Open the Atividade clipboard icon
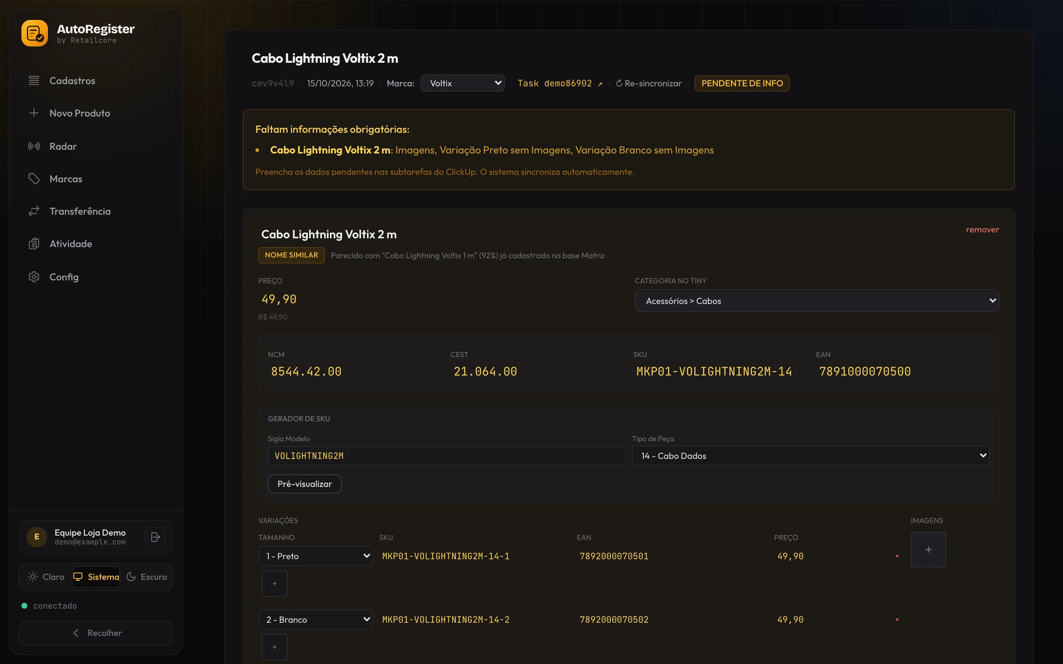This screenshot has height=664, width=1063. [34, 244]
